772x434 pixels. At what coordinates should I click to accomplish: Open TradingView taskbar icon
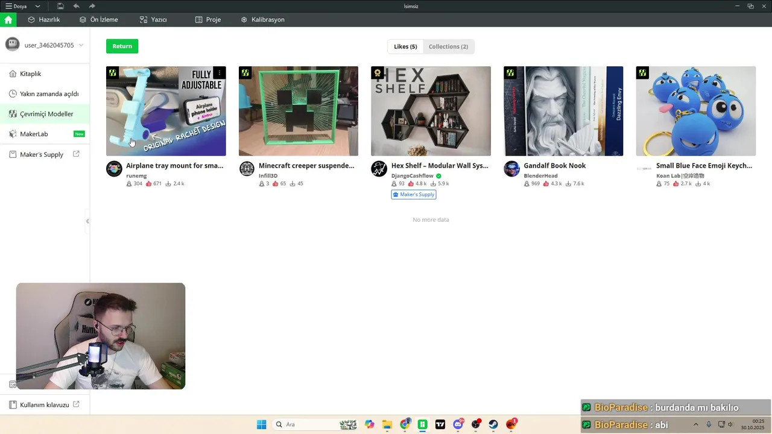coord(440,424)
